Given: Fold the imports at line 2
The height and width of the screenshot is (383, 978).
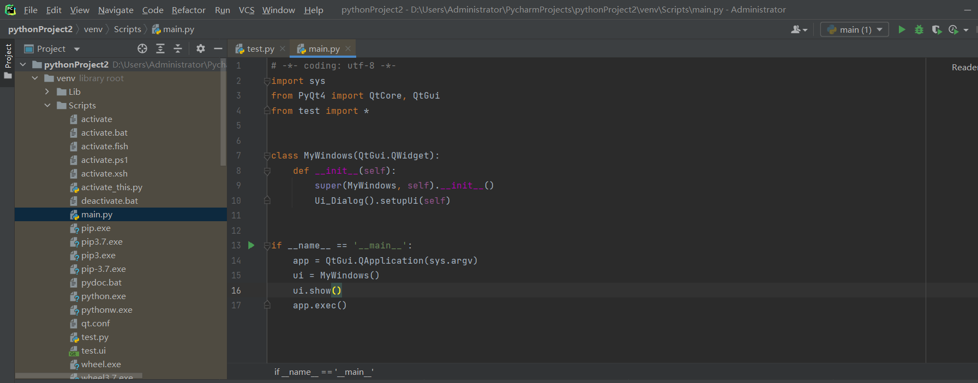Looking at the screenshot, I should pos(267,81).
